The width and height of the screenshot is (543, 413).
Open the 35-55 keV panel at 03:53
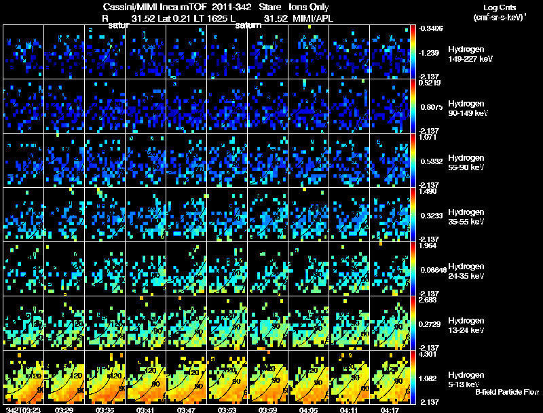point(227,214)
